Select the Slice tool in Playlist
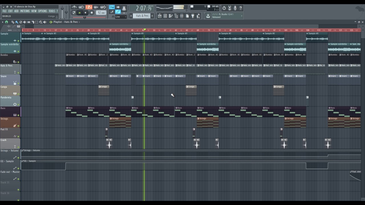365x205 pixels. point(33,22)
